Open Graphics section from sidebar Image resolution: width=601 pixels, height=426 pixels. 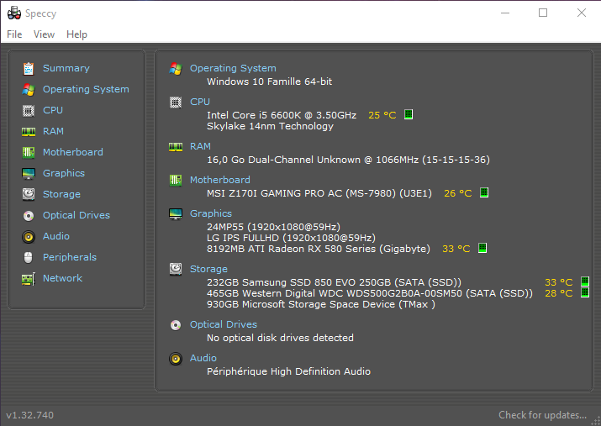coord(64,173)
